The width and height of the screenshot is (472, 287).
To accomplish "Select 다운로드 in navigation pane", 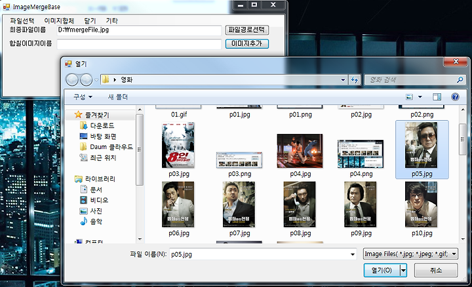I will tap(102, 125).
